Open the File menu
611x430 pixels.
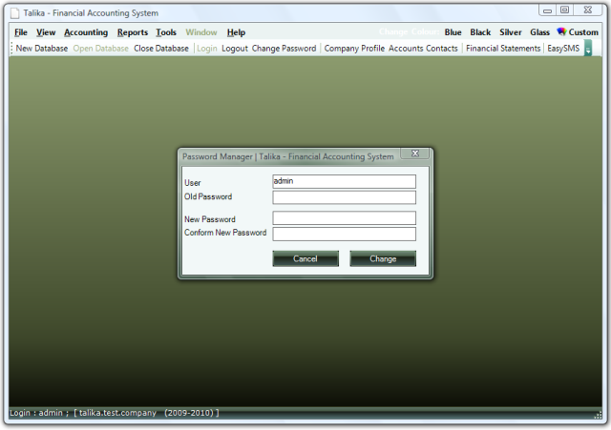tap(21, 32)
